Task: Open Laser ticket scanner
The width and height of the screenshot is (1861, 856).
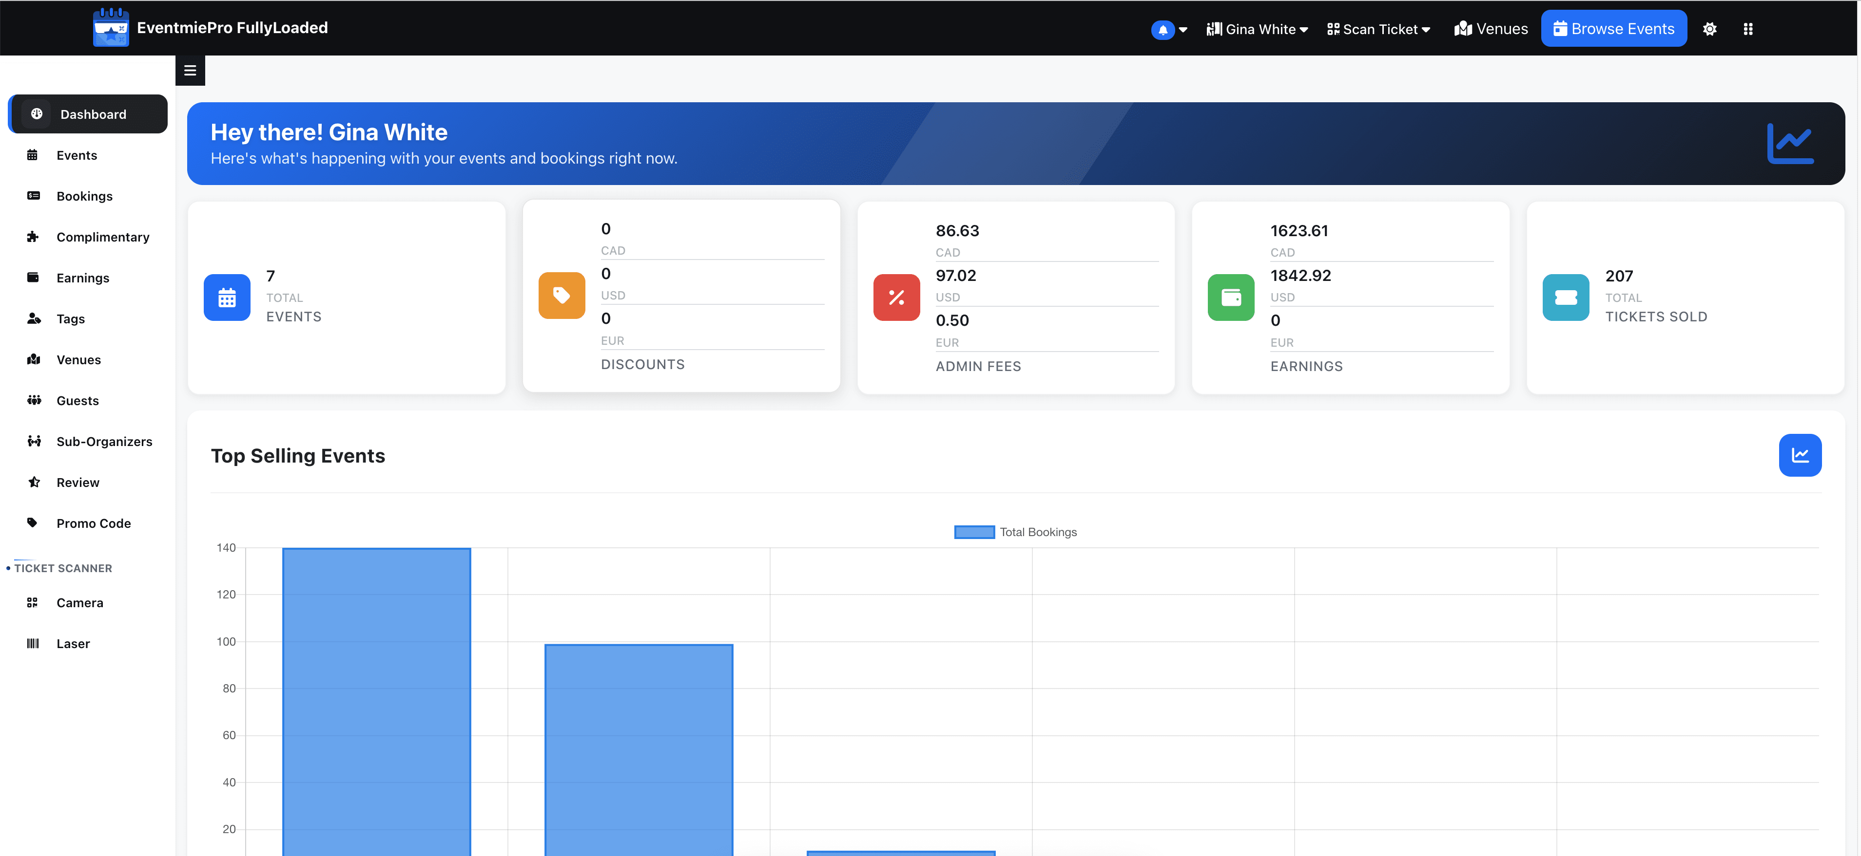Action: tap(88, 644)
